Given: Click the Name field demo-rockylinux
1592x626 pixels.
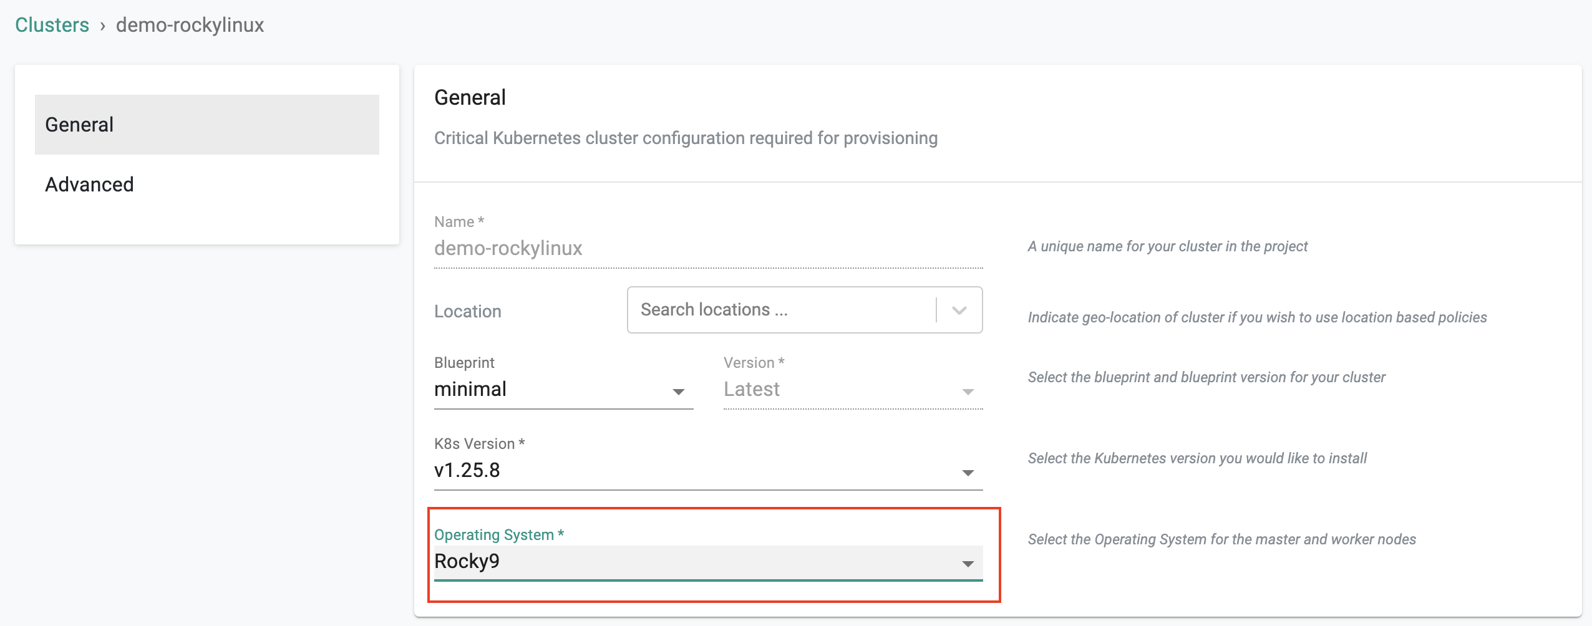Looking at the screenshot, I should pyautogui.click(x=709, y=248).
